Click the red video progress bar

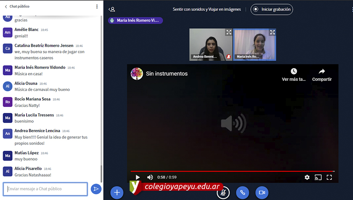[232, 171]
